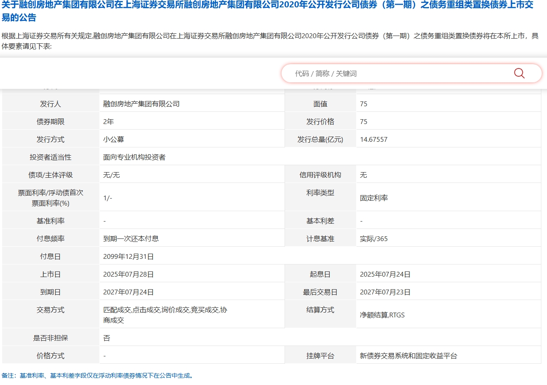The image size is (547, 385).
Task: Click the 利率类型 value 固定利率
Action: pos(374,198)
